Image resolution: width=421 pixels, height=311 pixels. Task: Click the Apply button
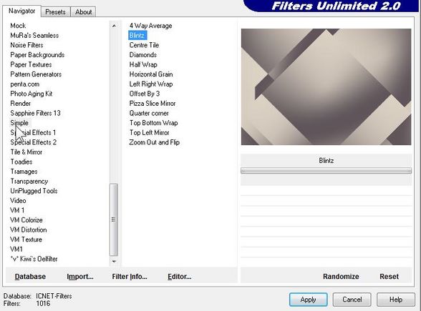click(x=308, y=300)
